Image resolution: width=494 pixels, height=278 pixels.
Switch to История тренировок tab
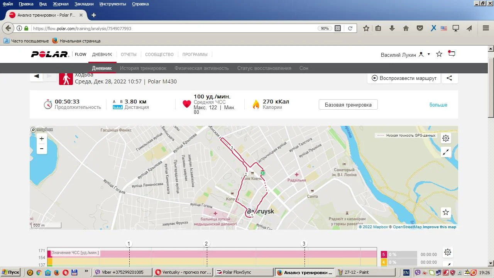point(143,68)
